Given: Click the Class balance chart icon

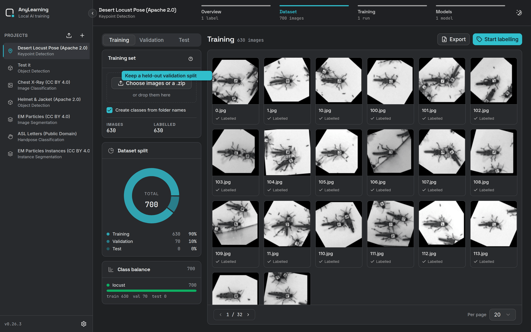Looking at the screenshot, I should (111, 270).
